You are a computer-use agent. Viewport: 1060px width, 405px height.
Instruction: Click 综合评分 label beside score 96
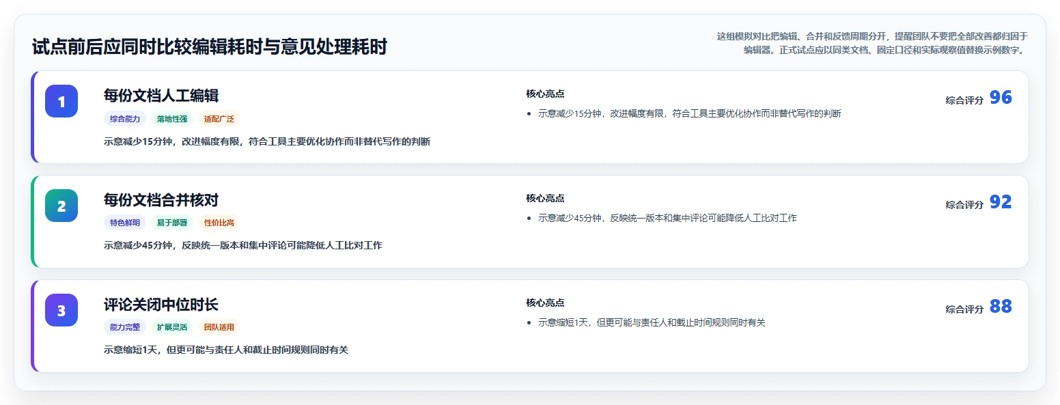tap(964, 100)
